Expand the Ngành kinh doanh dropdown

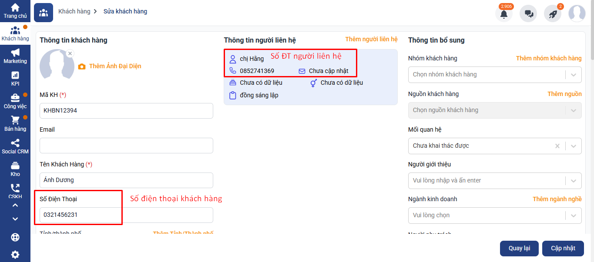574,216
